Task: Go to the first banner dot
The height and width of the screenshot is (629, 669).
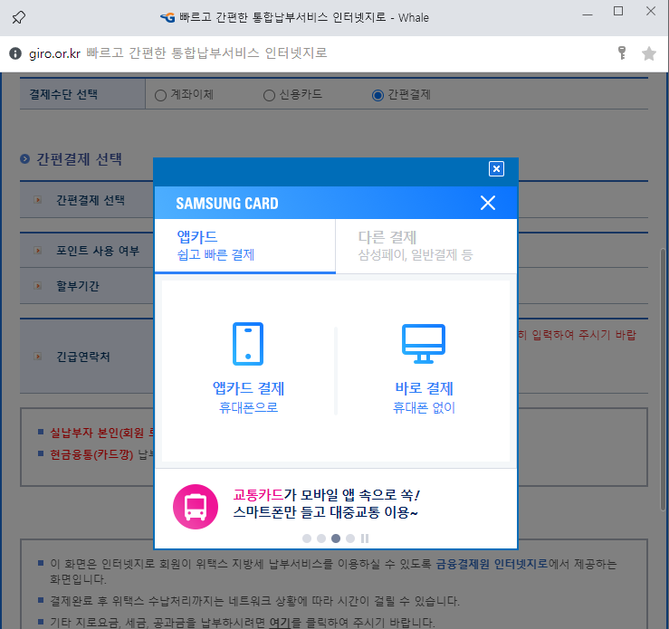Action: pos(307,538)
